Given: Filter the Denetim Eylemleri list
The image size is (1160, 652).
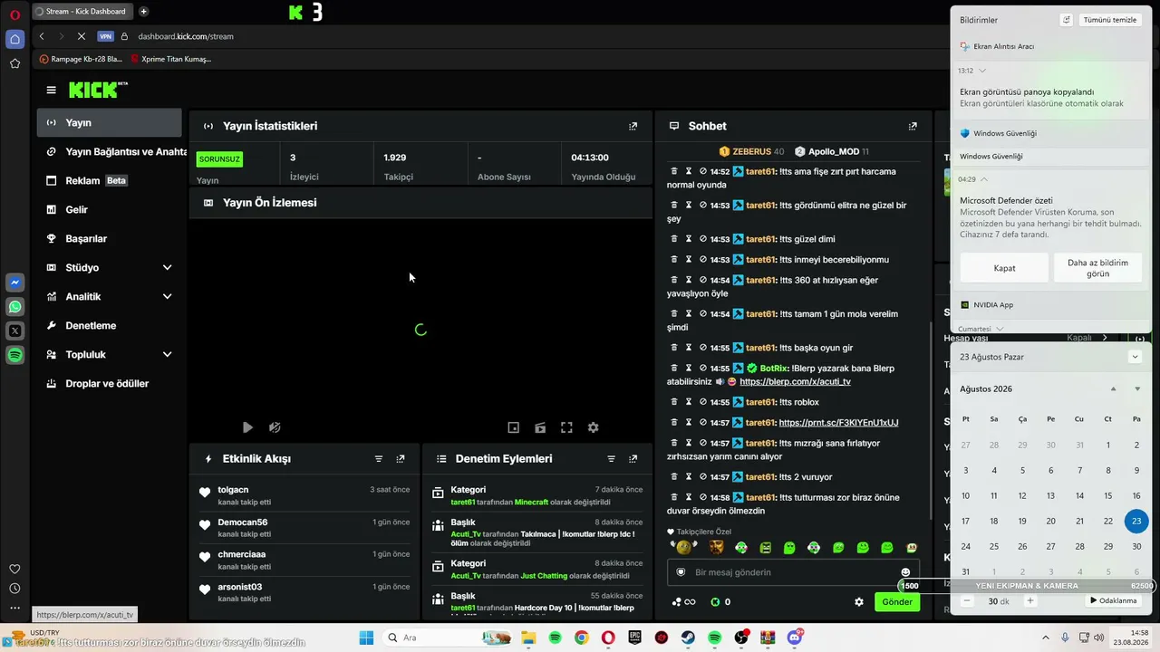Looking at the screenshot, I should click(611, 459).
